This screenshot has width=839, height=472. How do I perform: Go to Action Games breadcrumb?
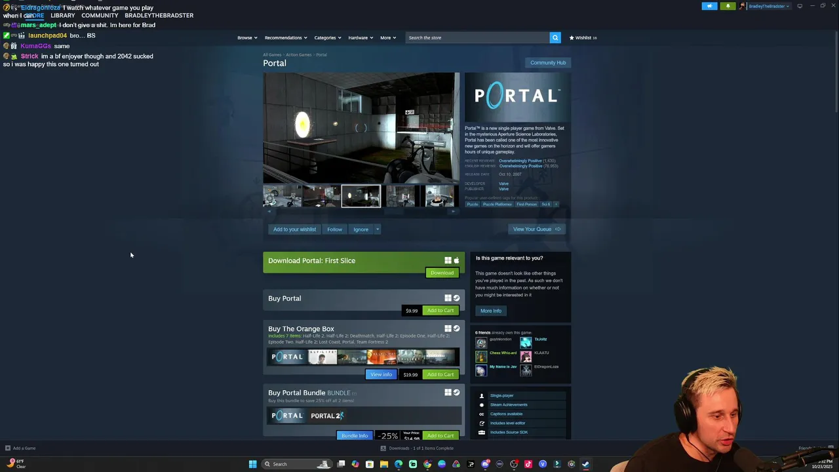pyautogui.click(x=298, y=54)
